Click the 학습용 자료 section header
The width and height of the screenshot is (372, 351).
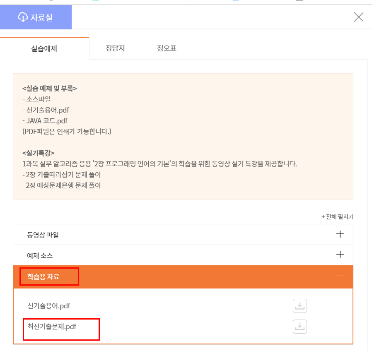click(183, 277)
